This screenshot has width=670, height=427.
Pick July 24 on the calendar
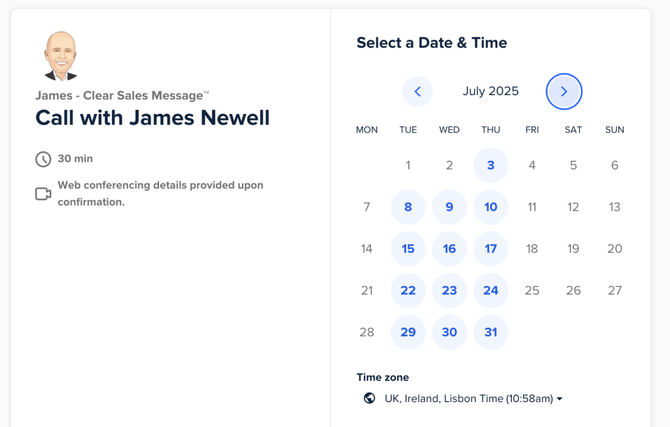(x=491, y=291)
